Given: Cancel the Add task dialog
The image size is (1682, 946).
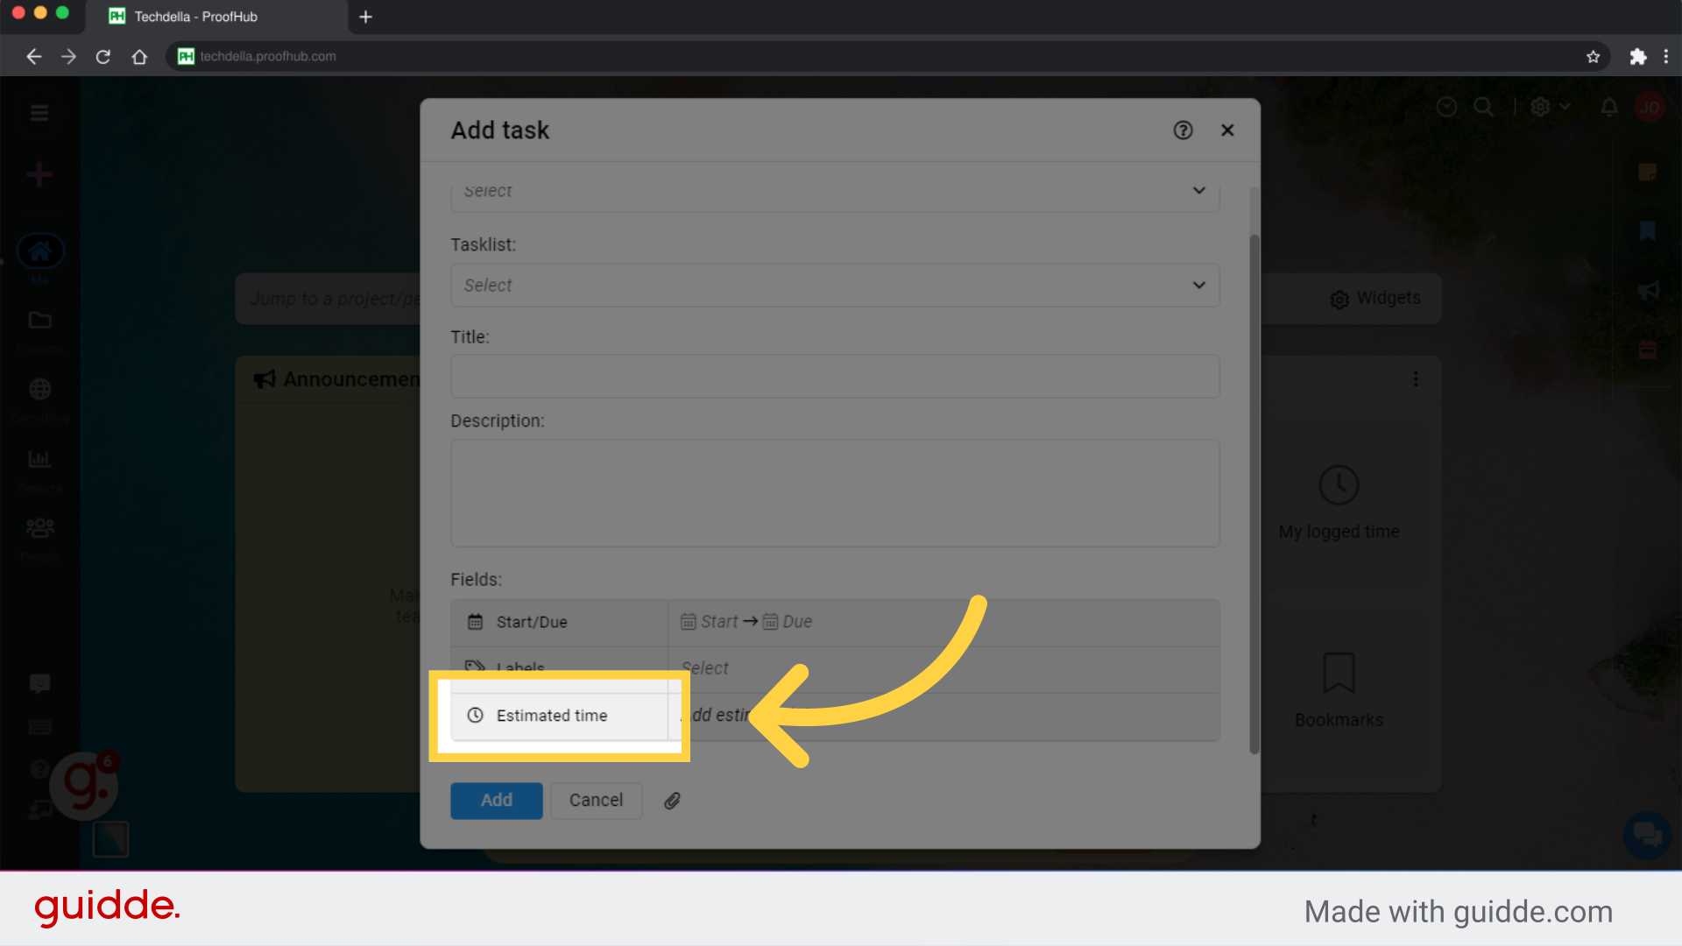Looking at the screenshot, I should pos(596,801).
